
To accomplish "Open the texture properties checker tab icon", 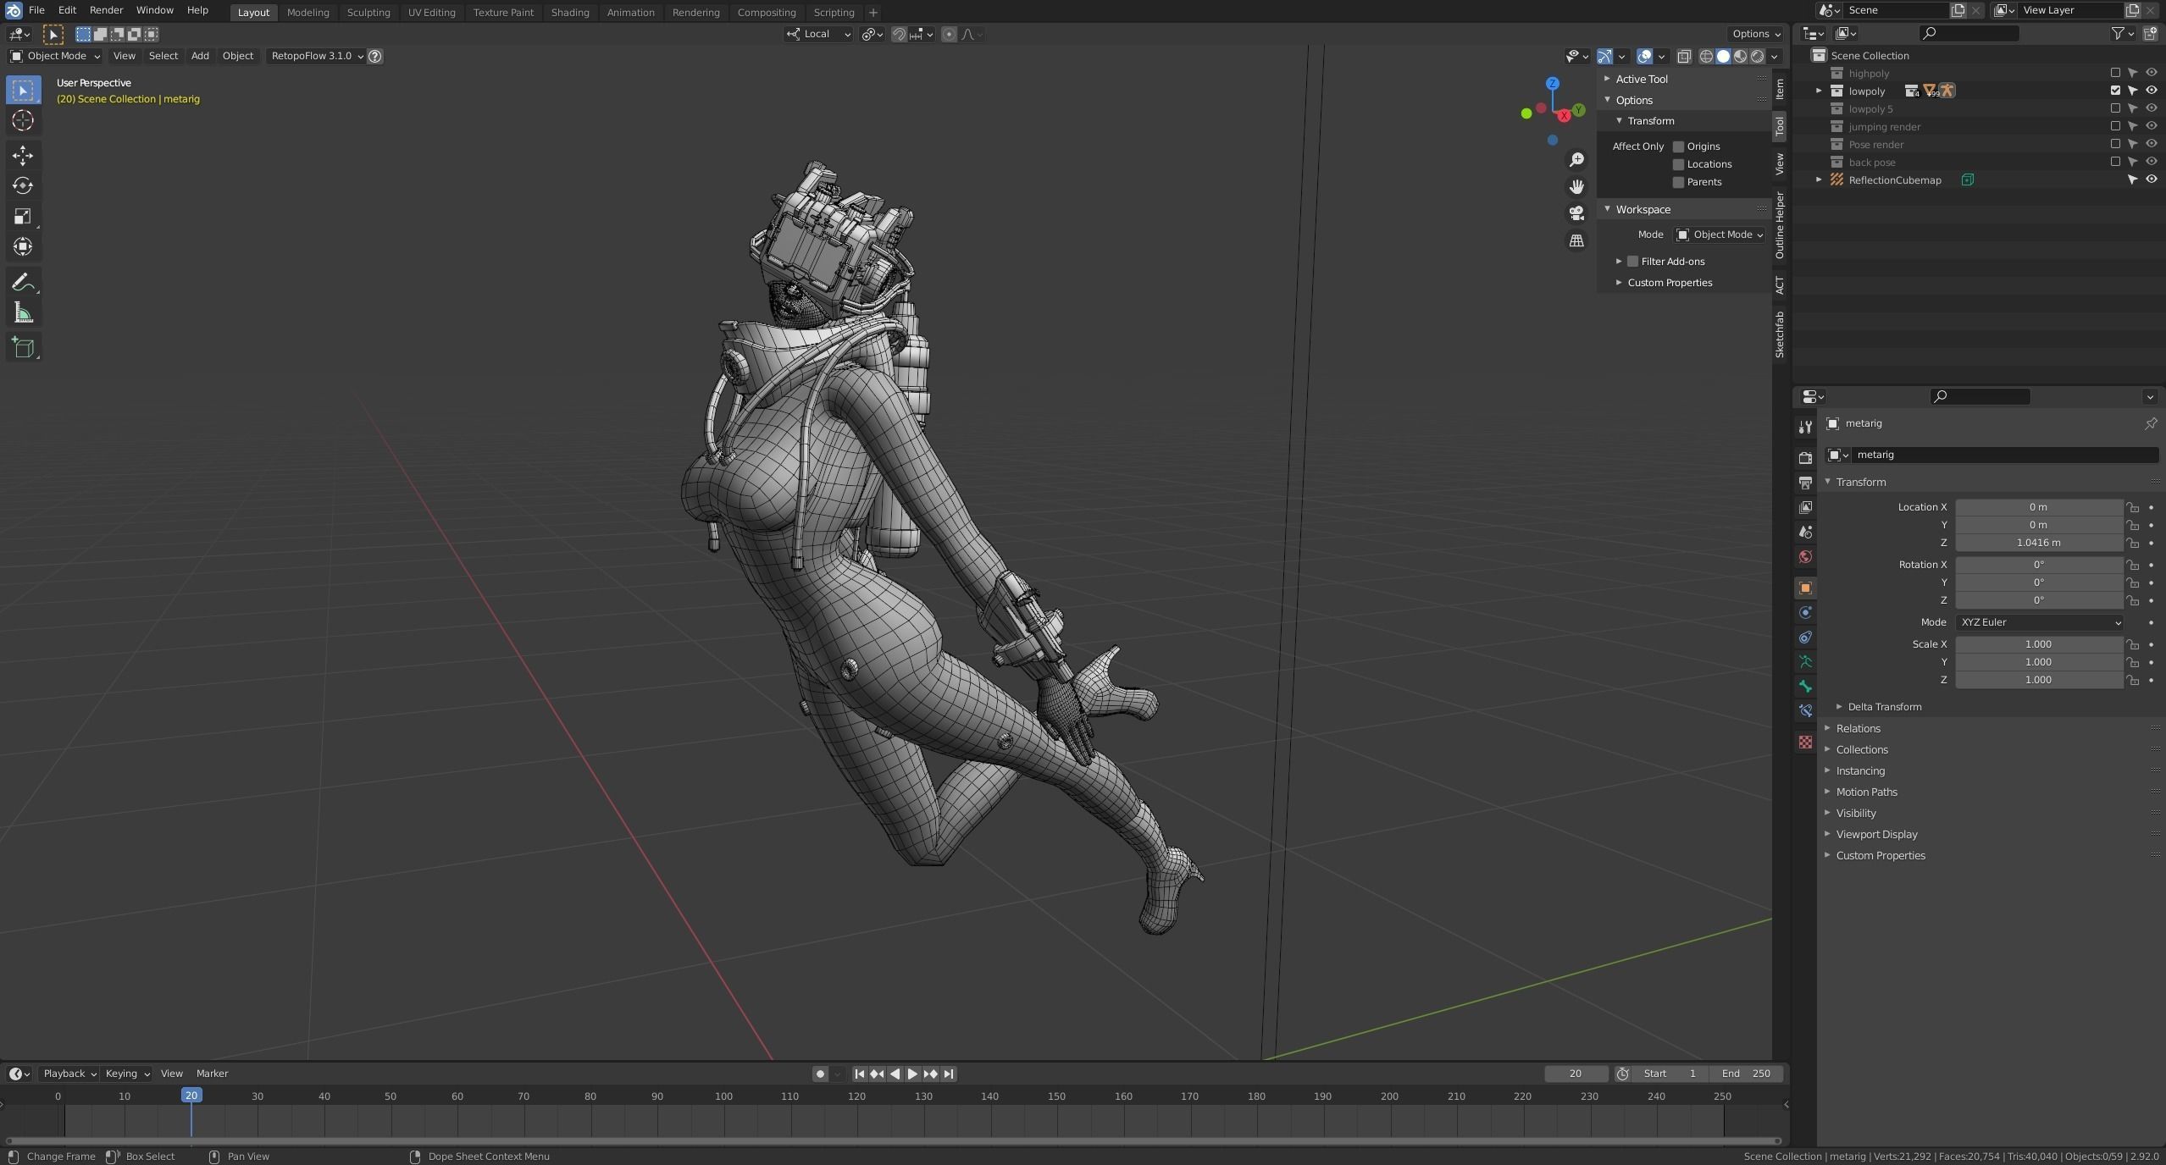I will point(1805,743).
